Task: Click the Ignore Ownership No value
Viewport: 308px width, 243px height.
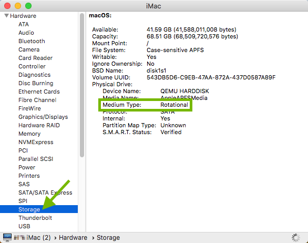Action: [x=150, y=64]
